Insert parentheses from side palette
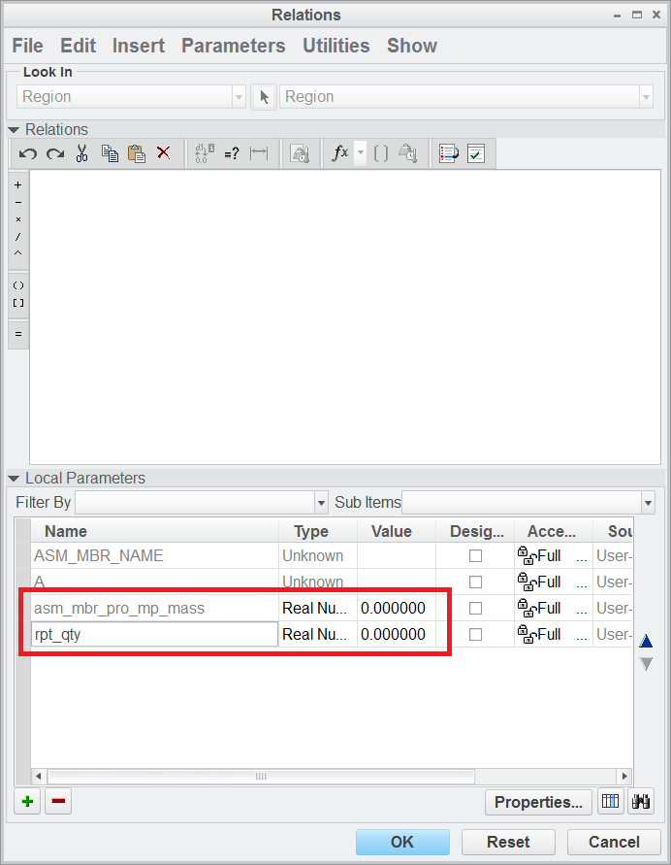Viewport: 671px width, 865px height. click(x=18, y=285)
